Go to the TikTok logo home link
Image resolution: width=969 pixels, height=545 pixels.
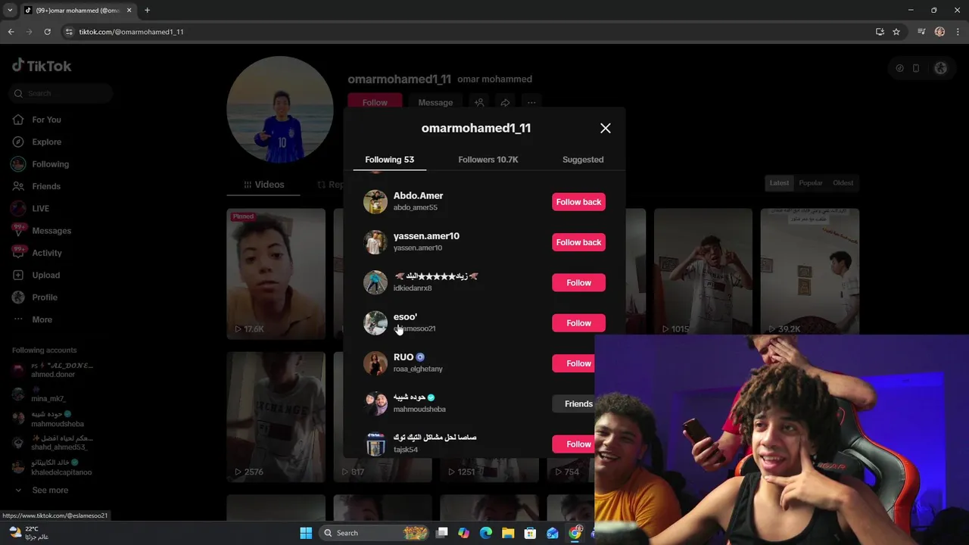(42, 66)
